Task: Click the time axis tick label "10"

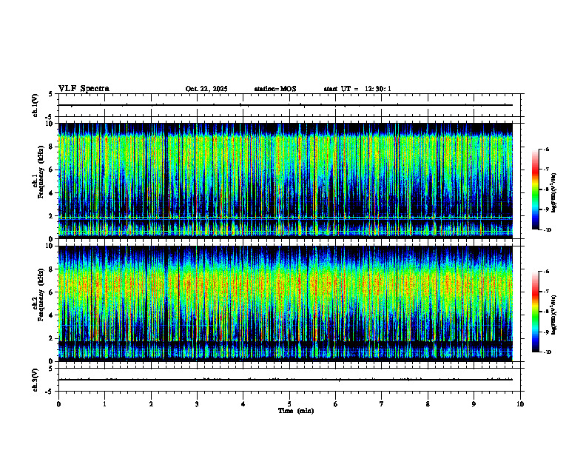Action: (x=520, y=404)
